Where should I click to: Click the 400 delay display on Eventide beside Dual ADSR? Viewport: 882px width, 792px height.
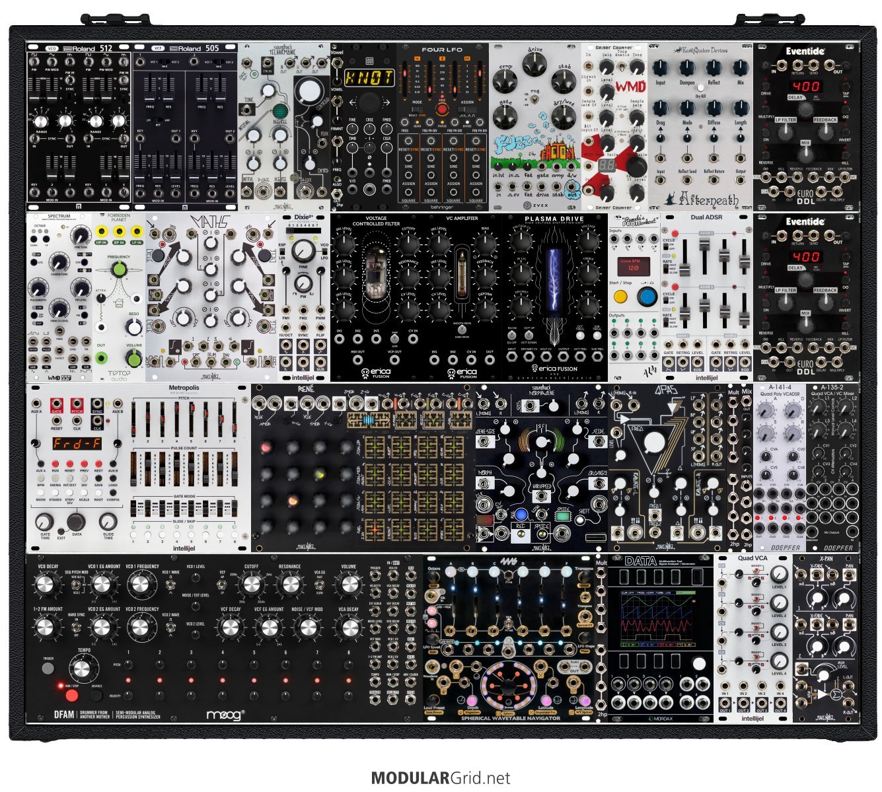click(x=805, y=258)
